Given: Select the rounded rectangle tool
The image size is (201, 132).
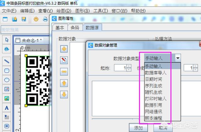Looking at the screenshot, I should click(x=7, y=70).
